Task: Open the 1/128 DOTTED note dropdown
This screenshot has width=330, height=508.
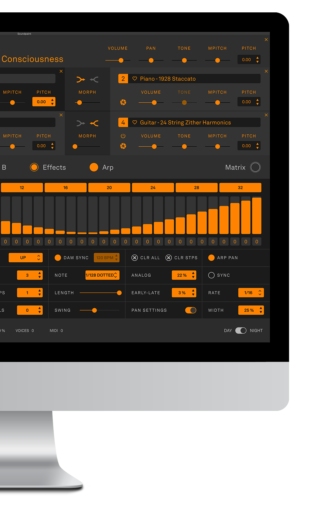Action: pyautogui.click(x=102, y=275)
